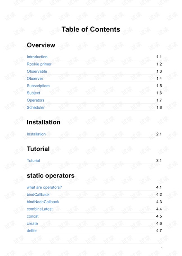This screenshot has height=256, width=182.
Task: Click section number 4.7 next to deffer
Action: coord(159,231)
